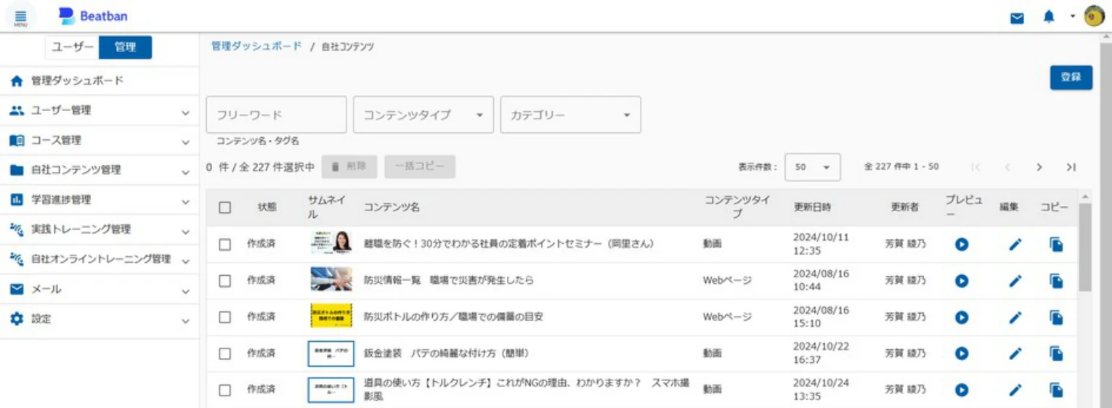Expand ユーザー管理 sidebar section
The image size is (1112, 408).
pos(100,111)
